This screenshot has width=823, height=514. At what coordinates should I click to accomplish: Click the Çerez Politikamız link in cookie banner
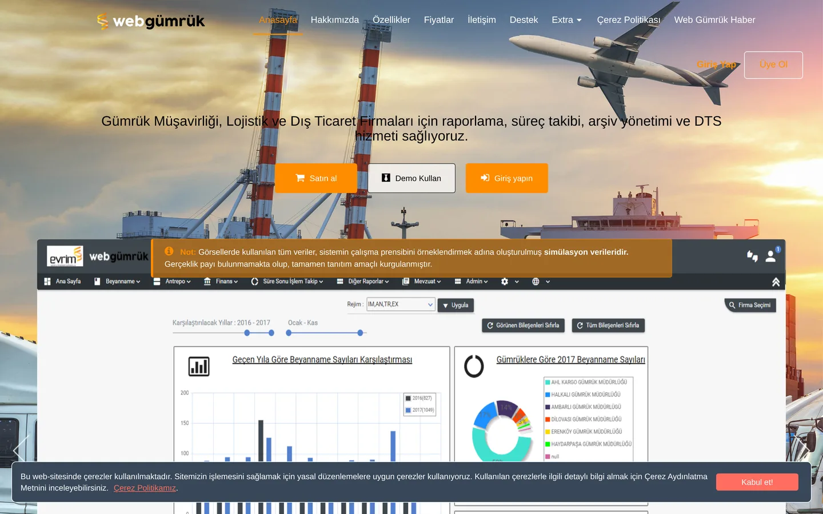(x=145, y=488)
